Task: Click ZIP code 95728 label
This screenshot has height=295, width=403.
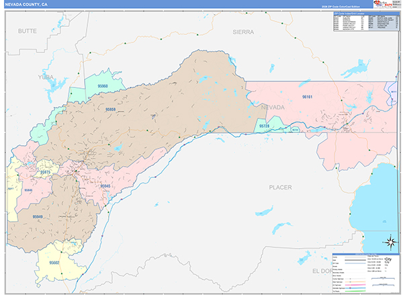Action: (265, 126)
